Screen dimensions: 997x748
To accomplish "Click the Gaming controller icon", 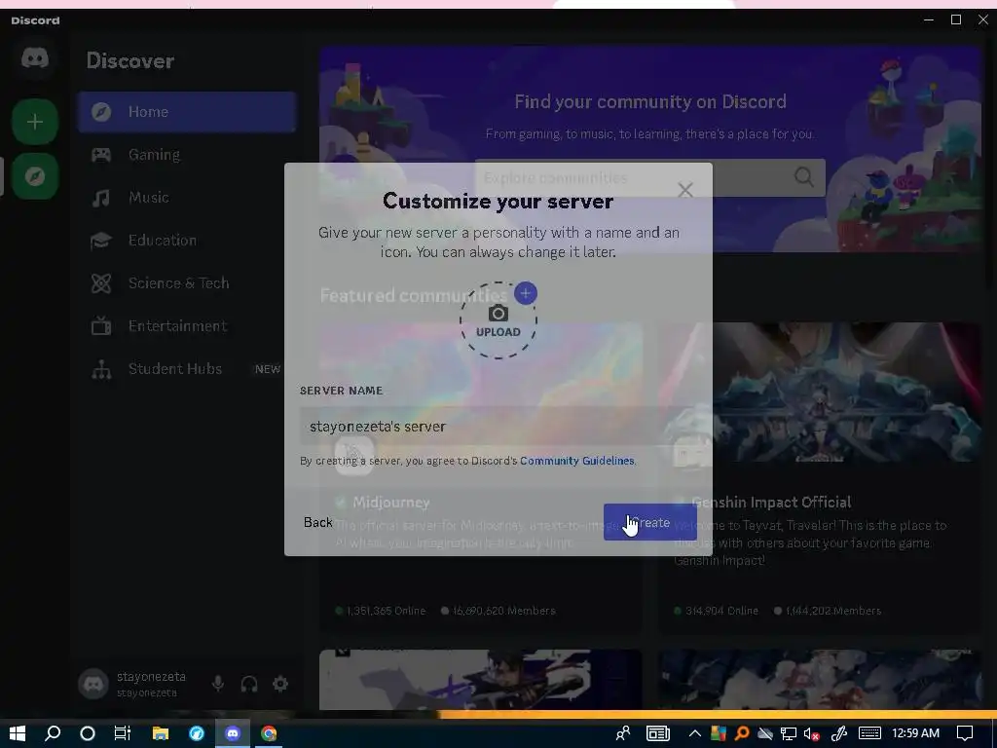I will tap(101, 155).
